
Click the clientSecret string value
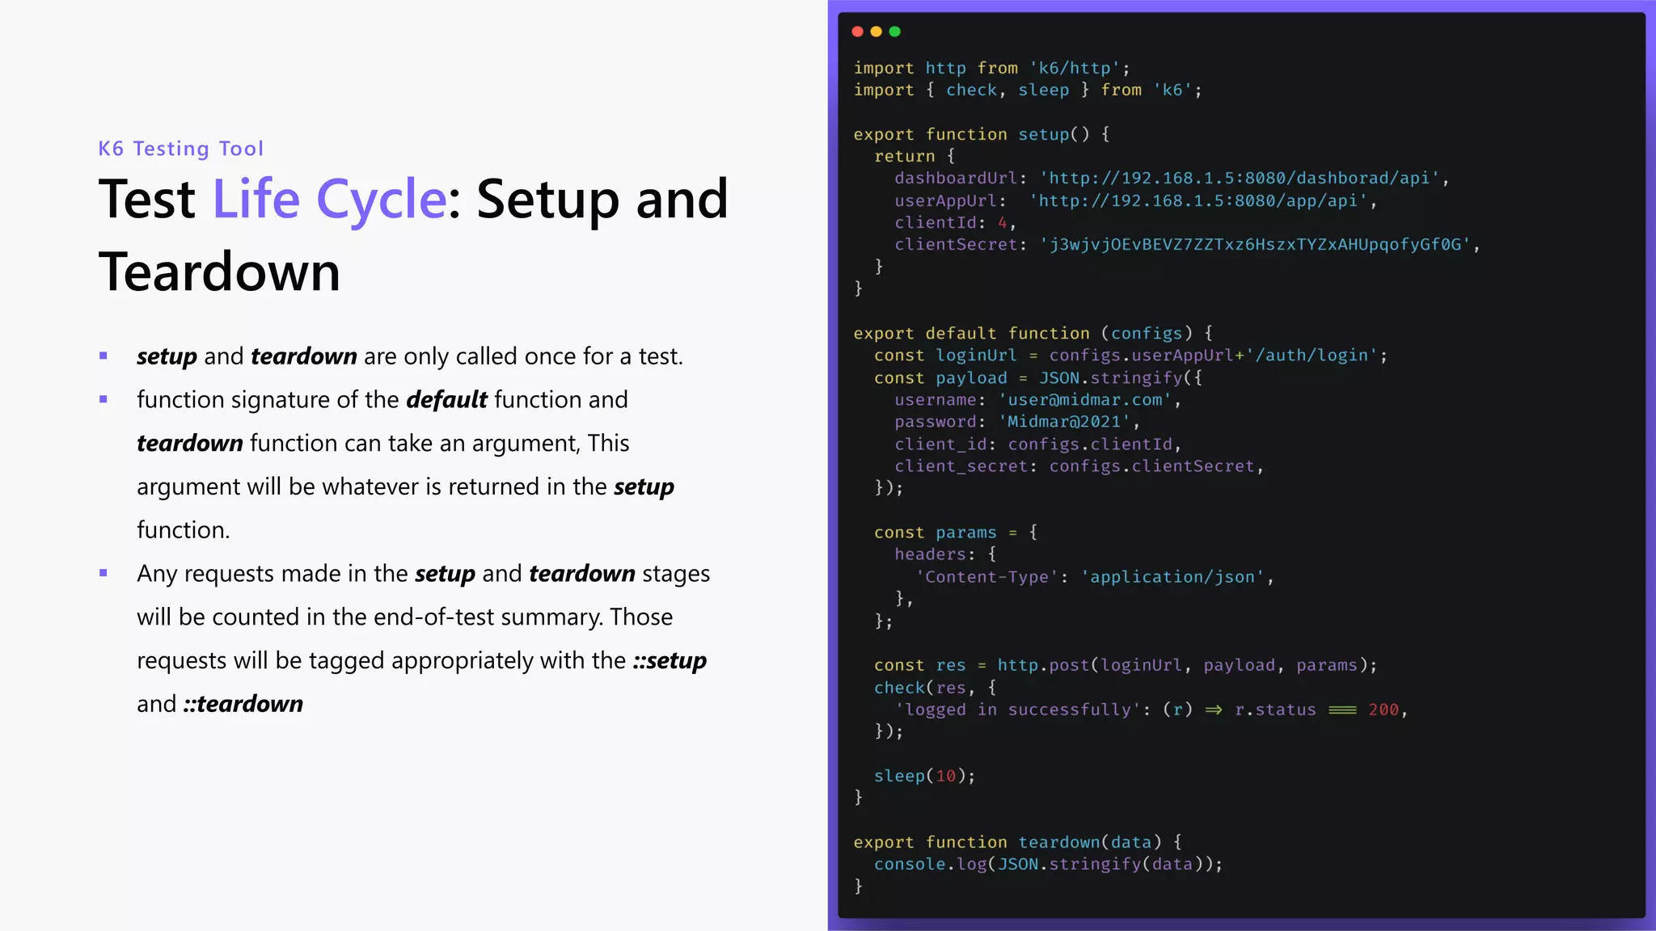(x=1255, y=244)
